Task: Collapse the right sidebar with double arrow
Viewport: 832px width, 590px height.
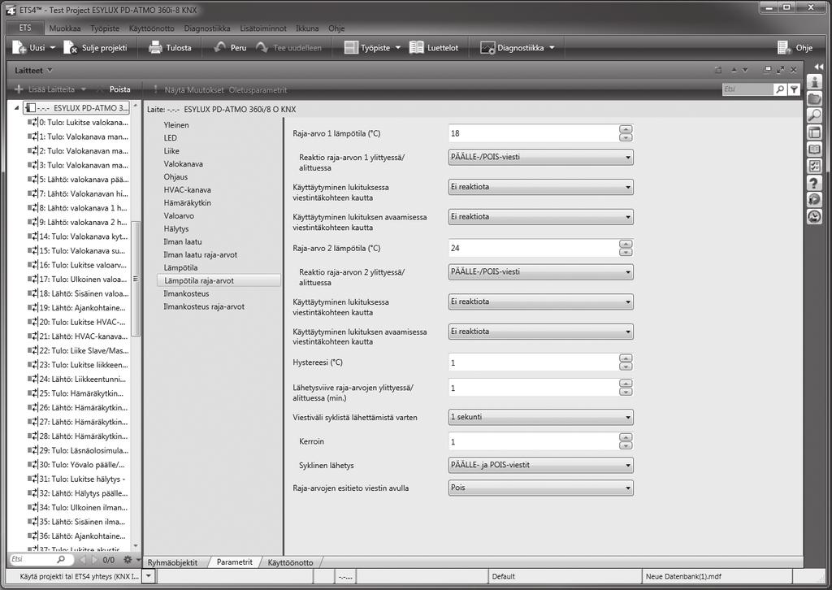Action: (x=818, y=66)
